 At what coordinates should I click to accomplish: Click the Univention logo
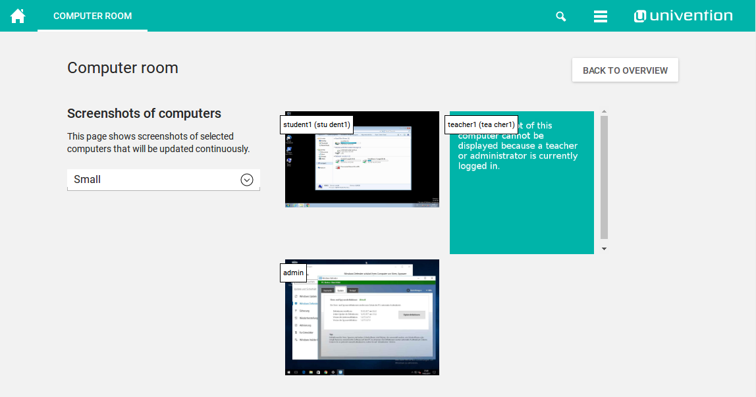(683, 16)
